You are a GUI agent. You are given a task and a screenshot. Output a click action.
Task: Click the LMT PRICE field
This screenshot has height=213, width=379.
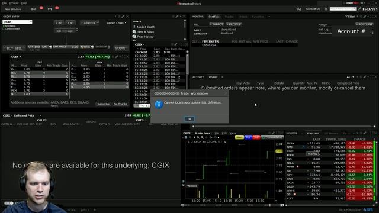[66, 47]
